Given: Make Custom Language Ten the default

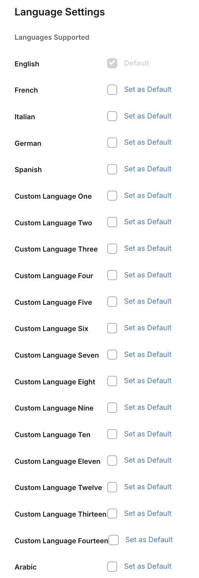Looking at the screenshot, I should pos(148,434).
